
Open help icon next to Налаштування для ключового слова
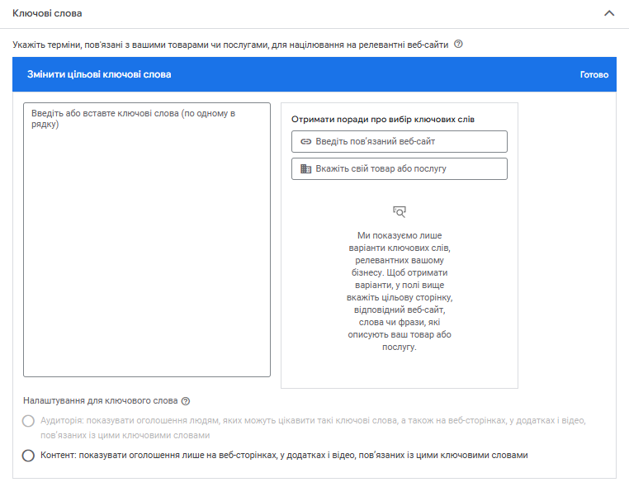(186, 401)
